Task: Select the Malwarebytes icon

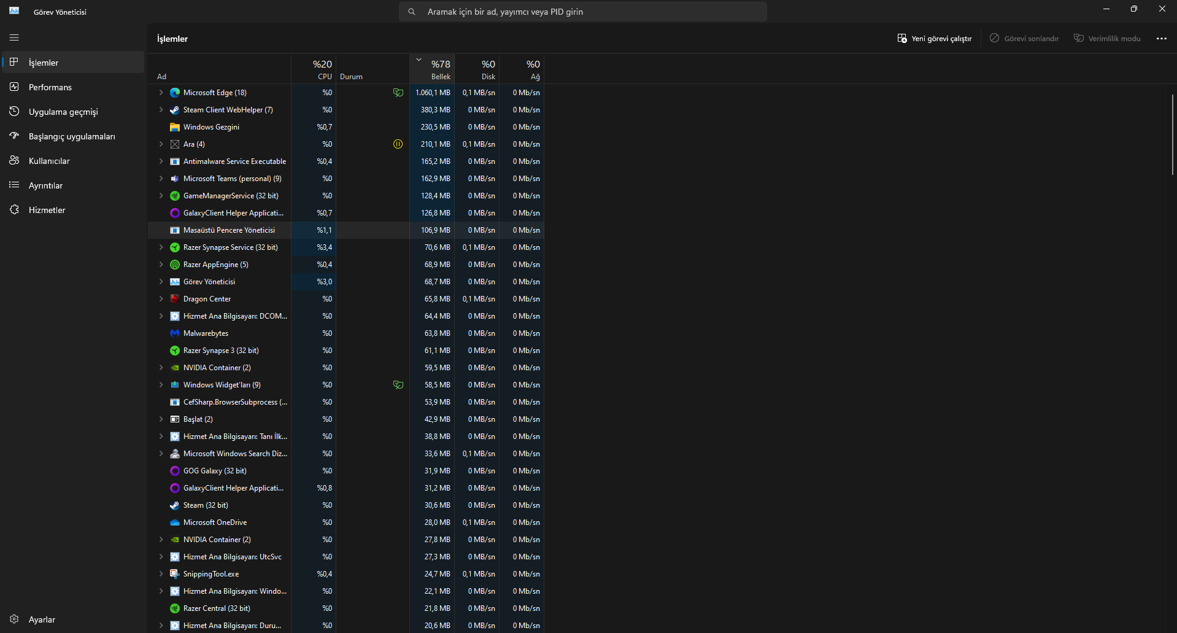Action: pyautogui.click(x=175, y=333)
